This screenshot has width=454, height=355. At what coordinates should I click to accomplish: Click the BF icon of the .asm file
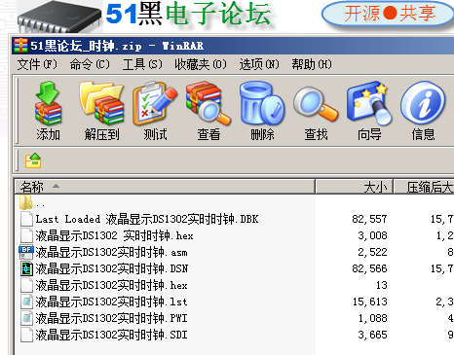(x=26, y=252)
